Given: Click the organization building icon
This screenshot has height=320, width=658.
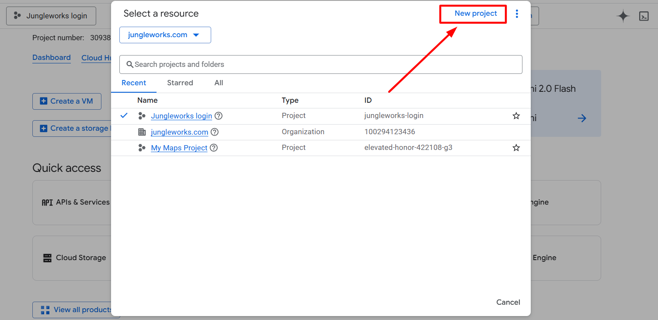Looking at the screenshot, I should tap(142, 132).
